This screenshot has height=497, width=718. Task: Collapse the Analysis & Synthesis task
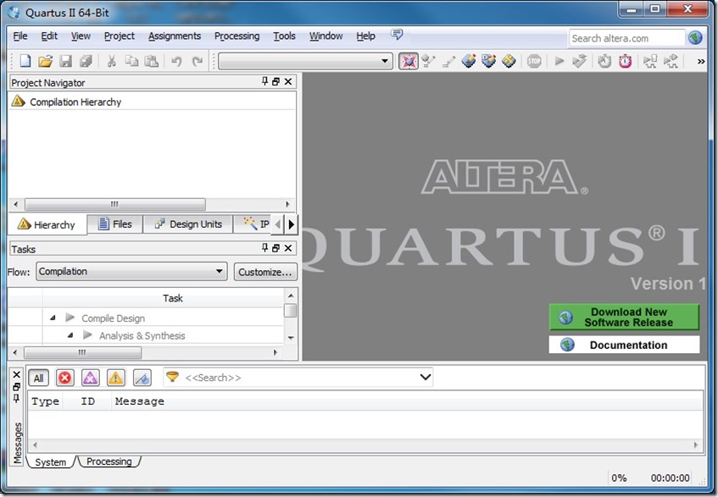tap(70, 335)
